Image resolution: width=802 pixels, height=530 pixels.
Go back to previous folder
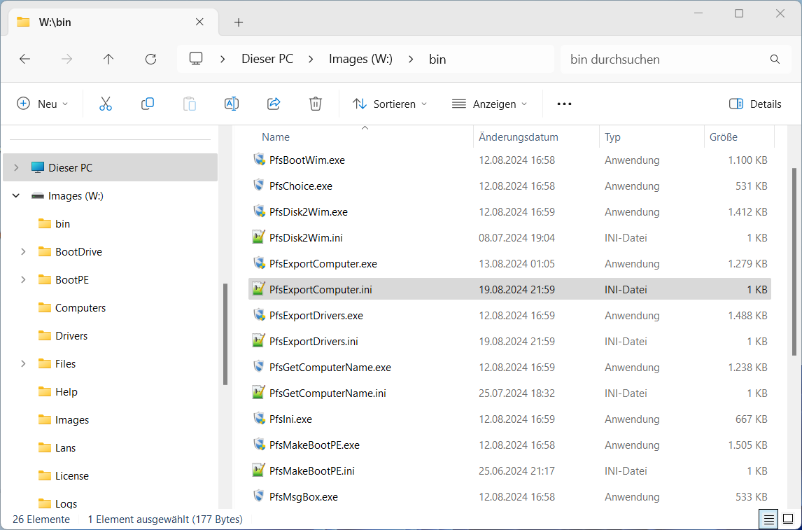click(24, 60)
